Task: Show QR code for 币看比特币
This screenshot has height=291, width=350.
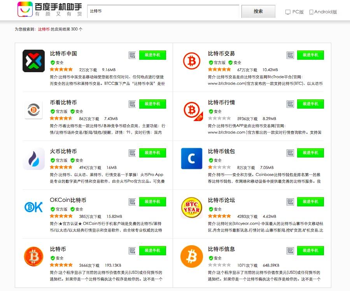Action: click(x=132, y=104)
